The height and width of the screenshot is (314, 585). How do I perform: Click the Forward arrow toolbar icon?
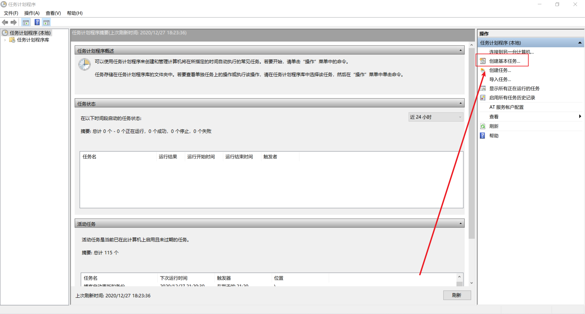click(x=14, y=22)
